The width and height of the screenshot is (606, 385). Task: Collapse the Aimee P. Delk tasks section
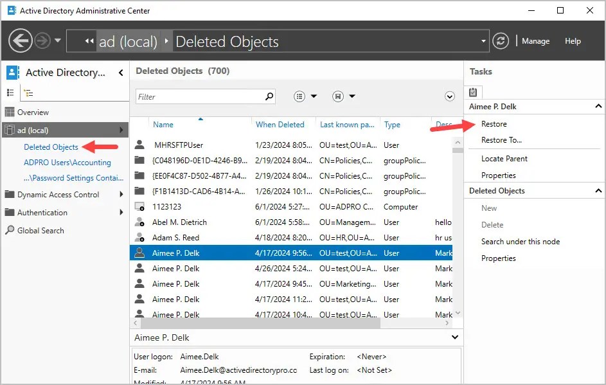(x=598, y=106)
